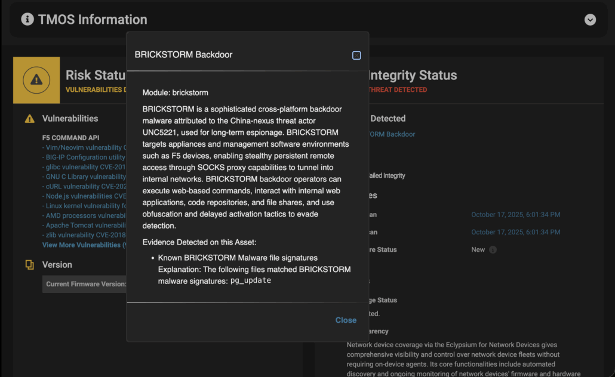The height and width of the screenshot is (377, 615).
Task: Click the info icon next to New status
Action: coord(493,250)
